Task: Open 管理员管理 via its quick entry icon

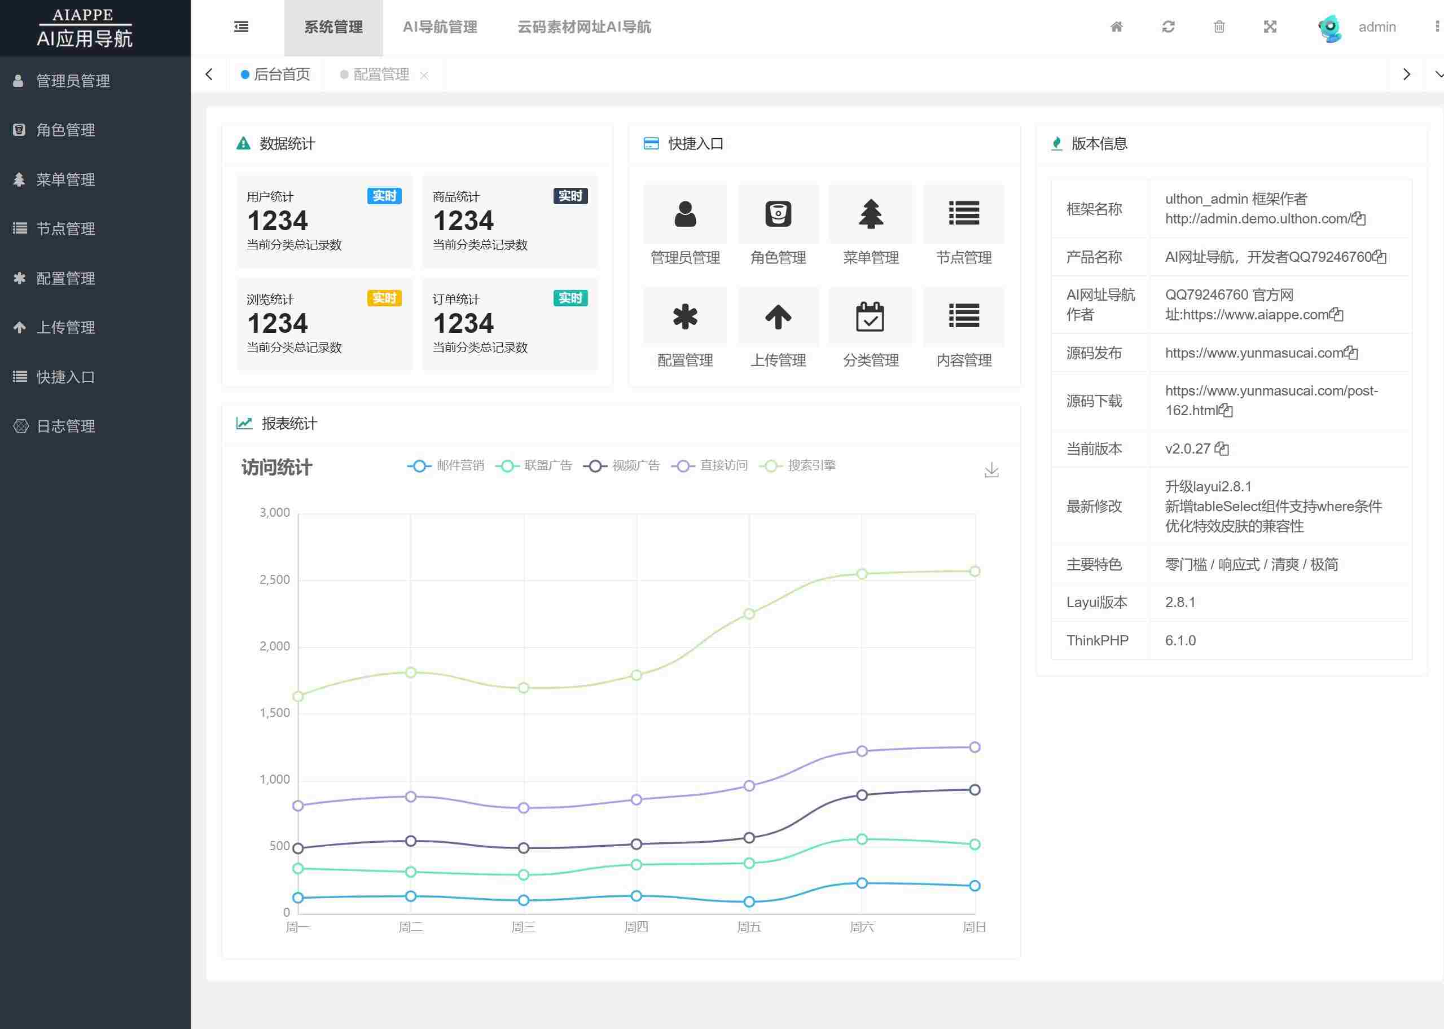Action: pyautogui.click(x=684, y=214)
